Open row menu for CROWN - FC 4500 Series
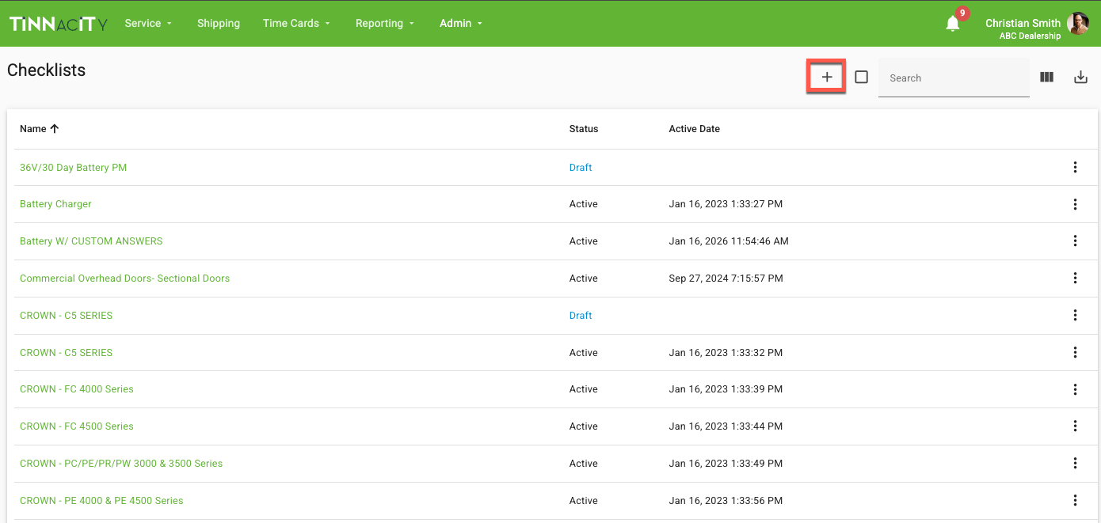The image size is (1101, 523). 1075,426
